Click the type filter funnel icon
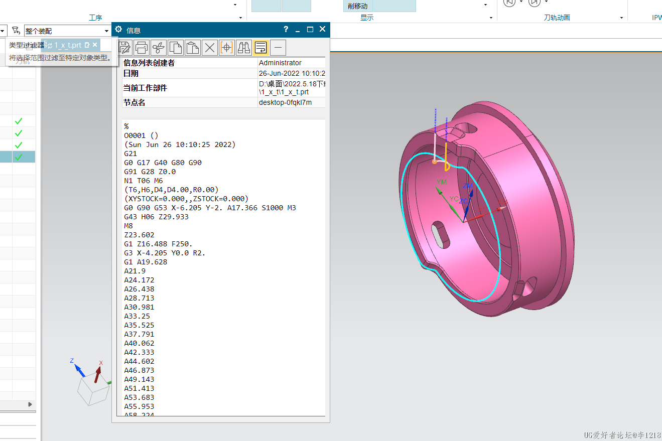 click(16, 31)
